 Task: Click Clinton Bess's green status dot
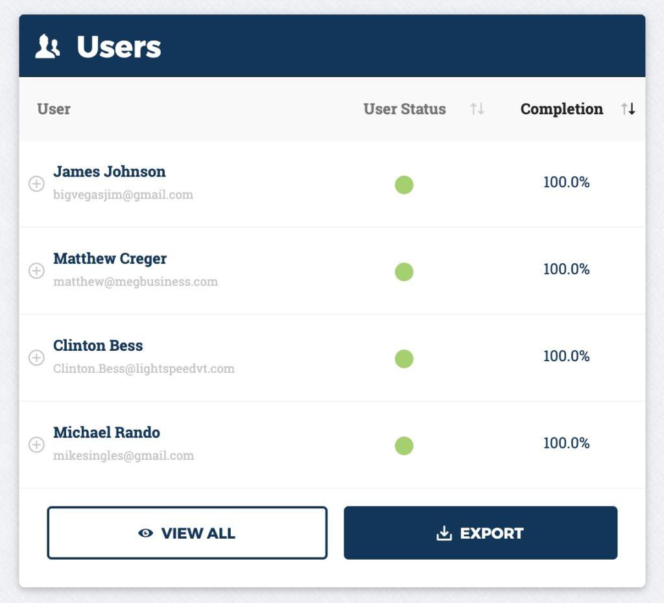tap(404, 359)
